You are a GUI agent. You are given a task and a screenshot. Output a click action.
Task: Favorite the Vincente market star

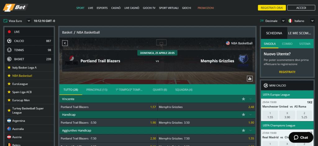pyautogui.click(x=243, y=99)
